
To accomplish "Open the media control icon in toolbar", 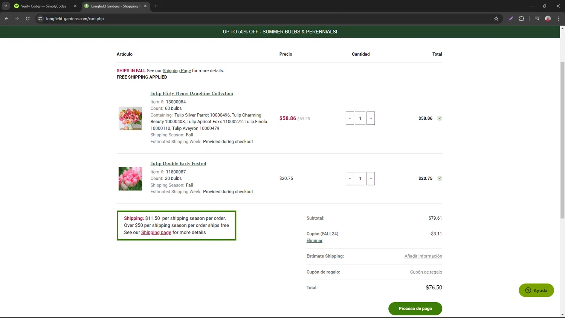I will click(538, 18).
